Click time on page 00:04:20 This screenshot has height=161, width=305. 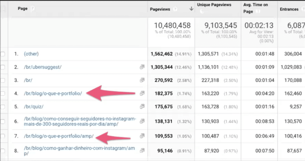point(265,93)
